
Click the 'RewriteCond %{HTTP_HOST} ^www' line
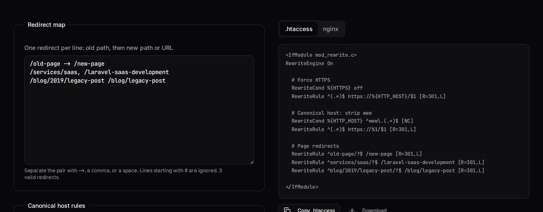click(352, 121)
